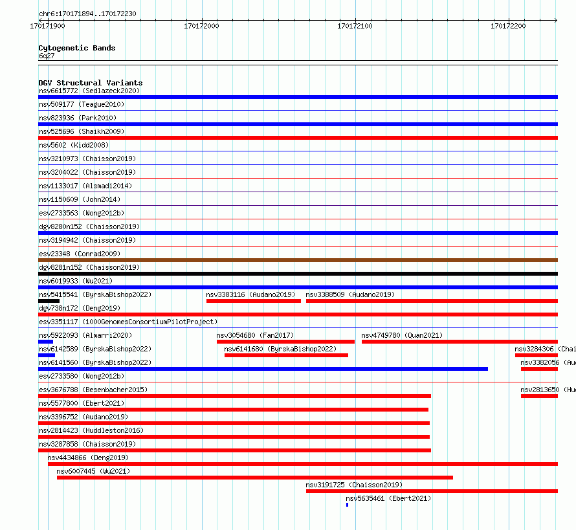This screenshot has width=576, height=530.
Task: Click nsv6141680 (ByrskaBishop2022) label
Action: pos(280,349)
